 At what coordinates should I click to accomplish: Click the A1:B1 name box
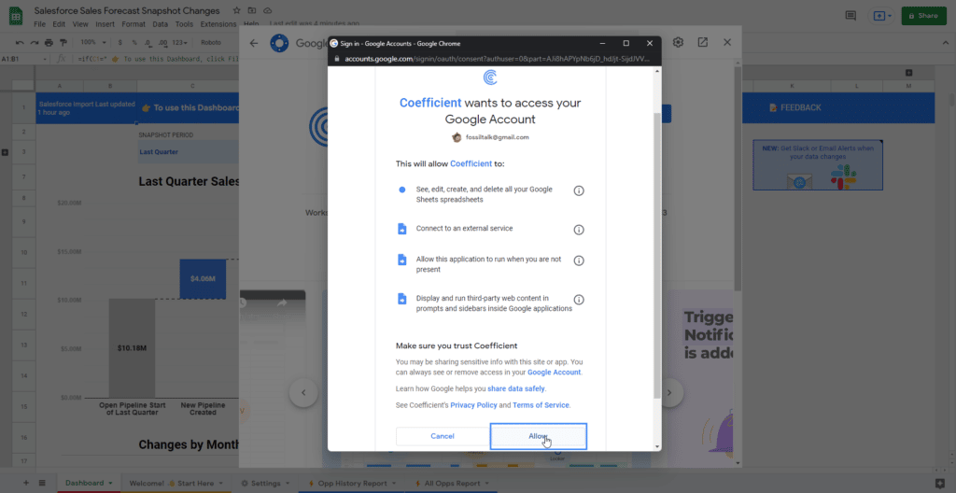coord(24,59)
